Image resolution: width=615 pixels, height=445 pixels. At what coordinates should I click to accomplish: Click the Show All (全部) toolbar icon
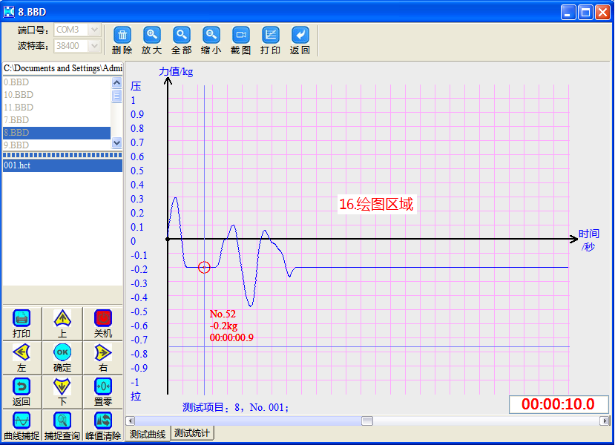point(182,35)
